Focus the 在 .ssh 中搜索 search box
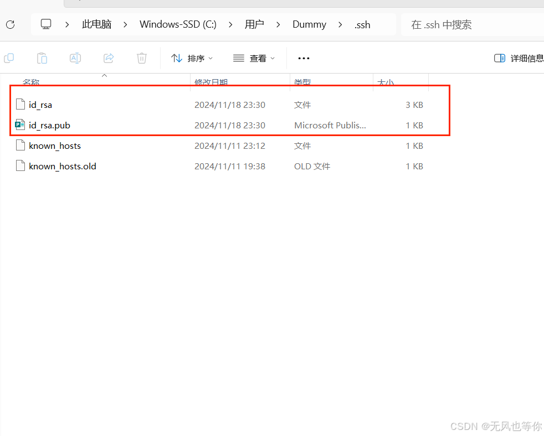 click(x=473, y=24)
